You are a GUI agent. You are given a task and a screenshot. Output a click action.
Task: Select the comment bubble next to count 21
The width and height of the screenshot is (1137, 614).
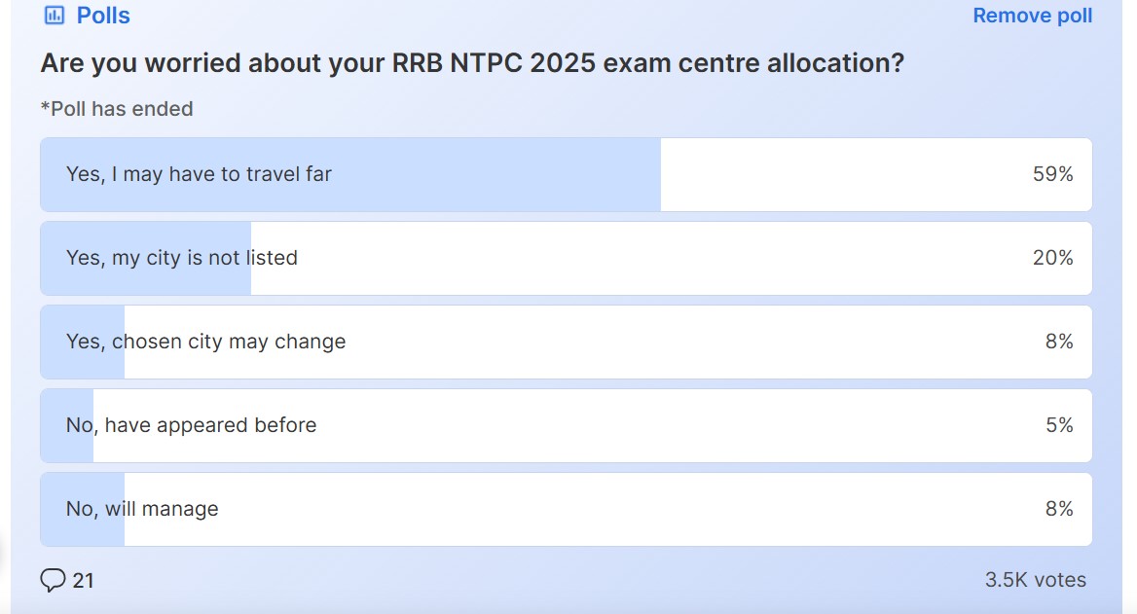[x=54, y=579]
